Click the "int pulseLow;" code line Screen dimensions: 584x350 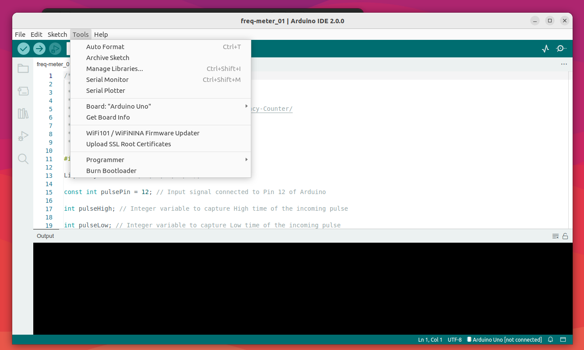pyautogui.click(x=88, y=225)
